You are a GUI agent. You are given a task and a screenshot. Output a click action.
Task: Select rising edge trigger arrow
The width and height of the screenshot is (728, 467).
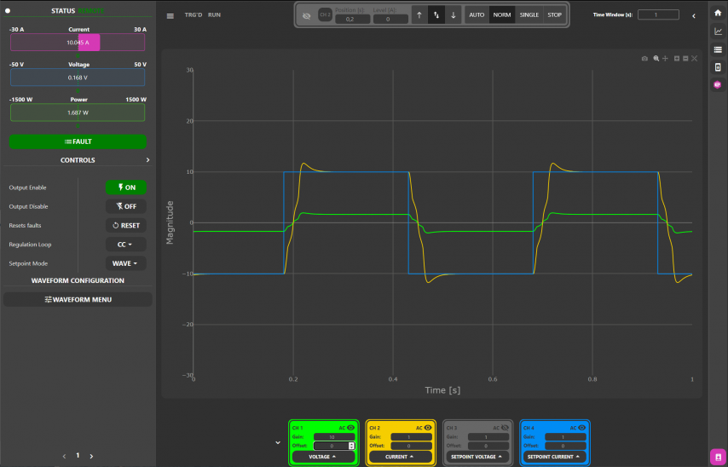coord(419,15)
